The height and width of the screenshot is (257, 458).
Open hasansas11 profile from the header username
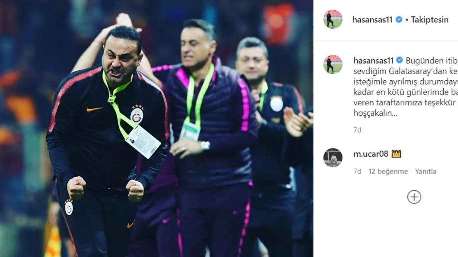coord(372,20)
